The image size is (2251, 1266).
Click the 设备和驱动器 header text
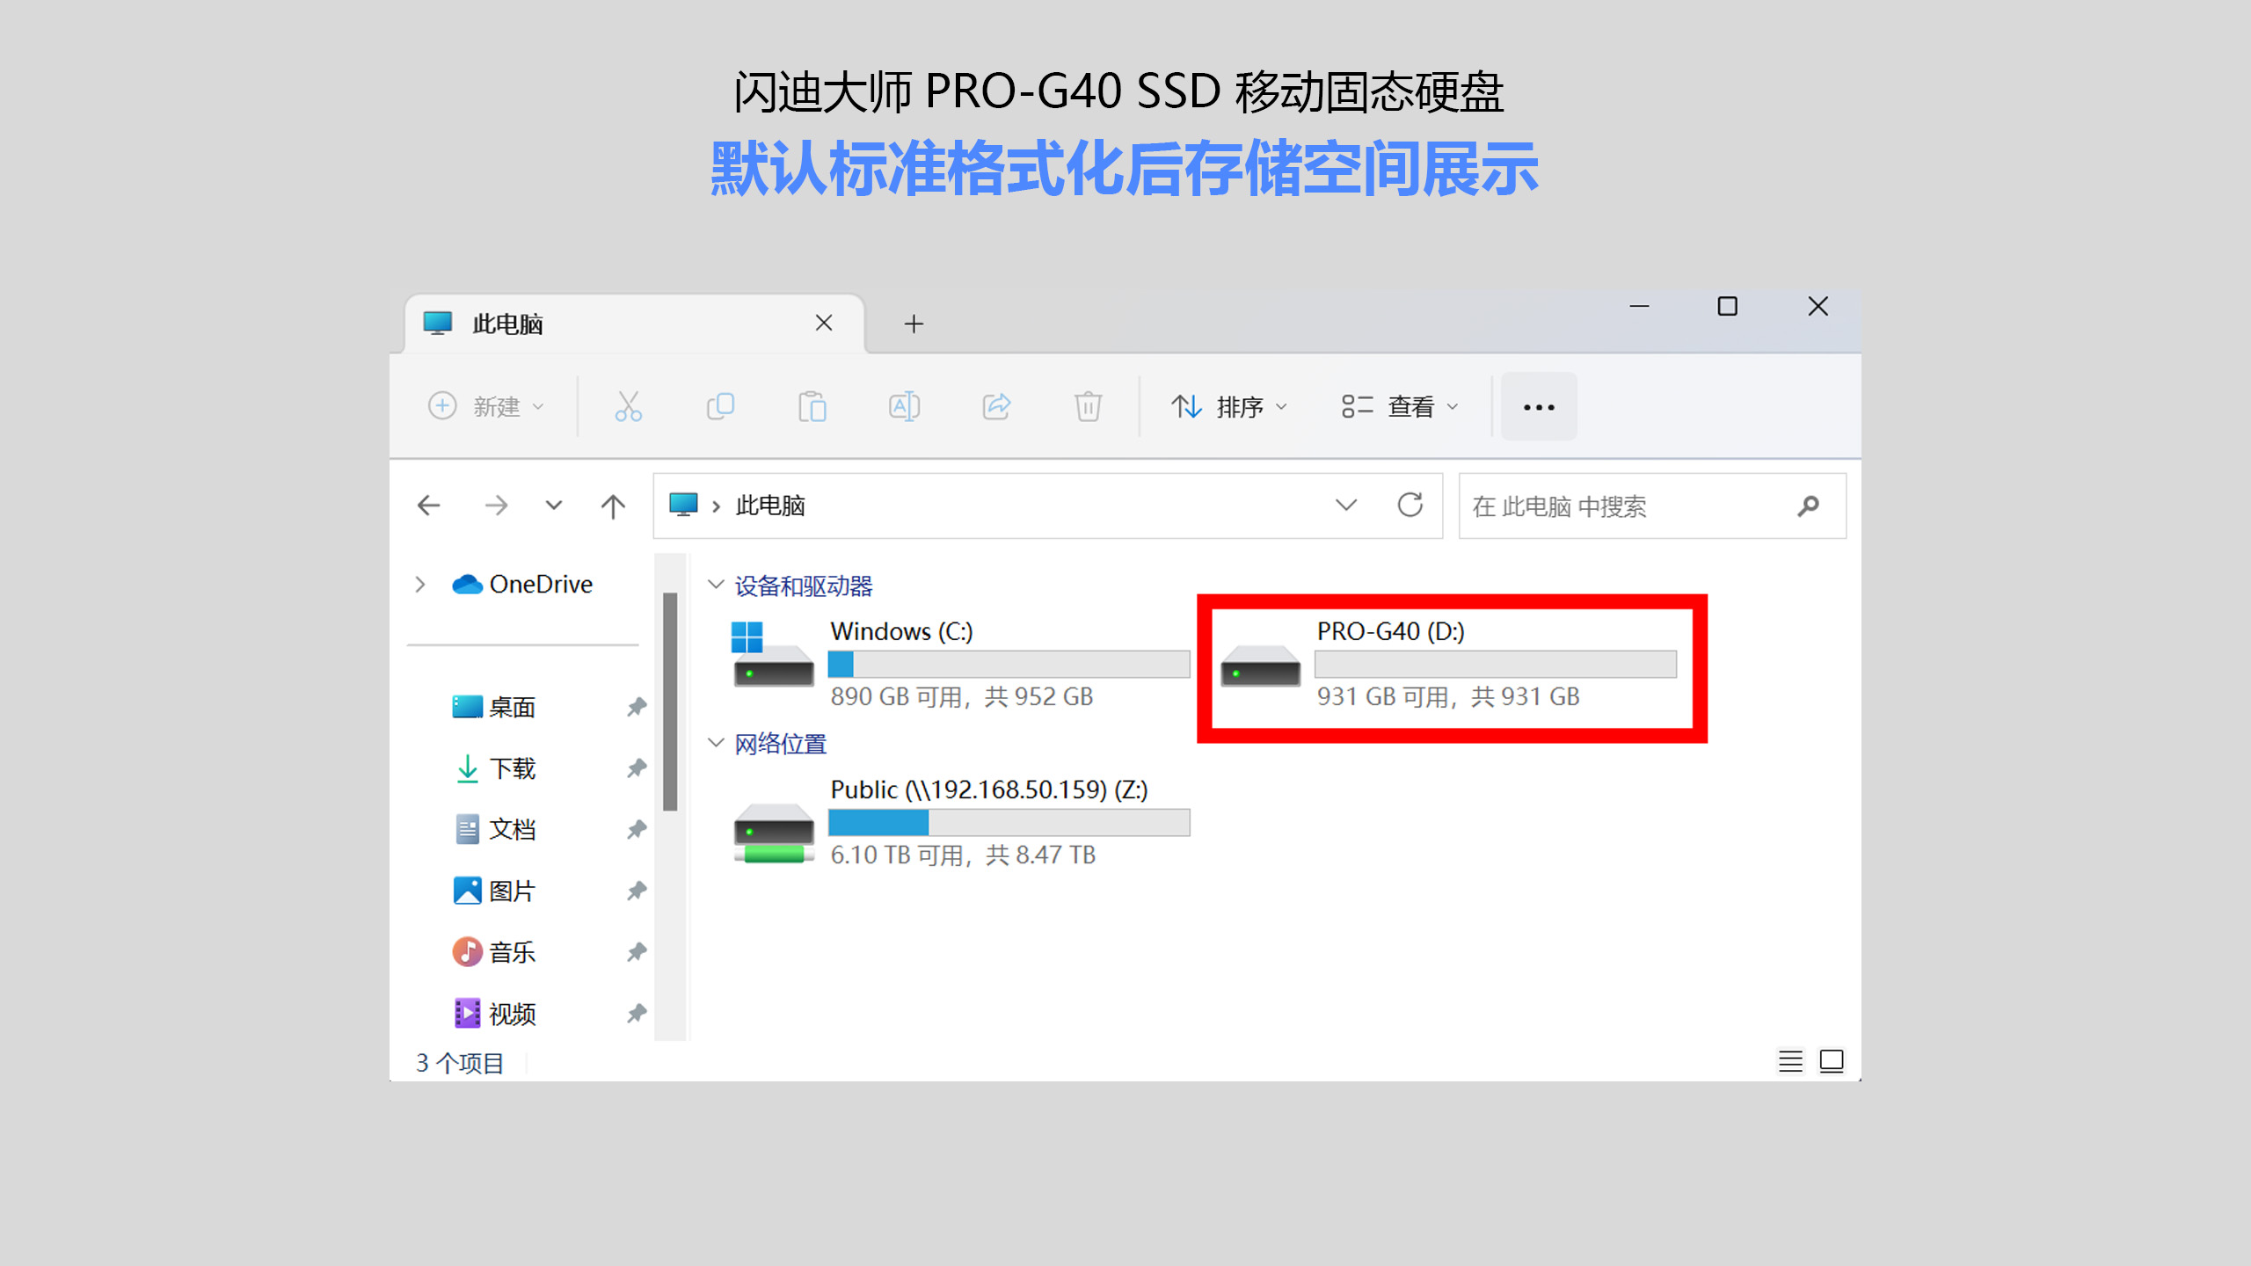pos(804,586)
